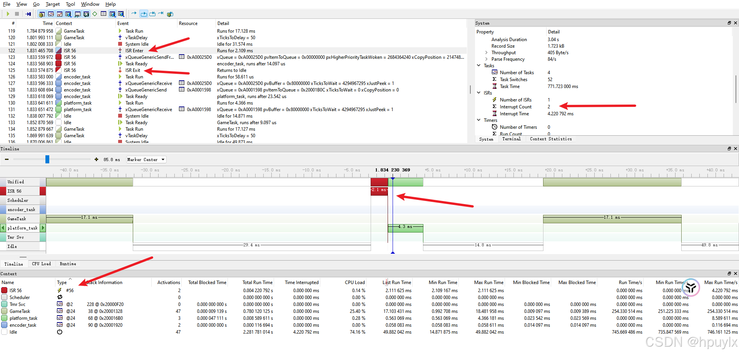Click the power icon beside the Idle context
Viewport: 739px width, 354px height.
[x=60, y=332]
